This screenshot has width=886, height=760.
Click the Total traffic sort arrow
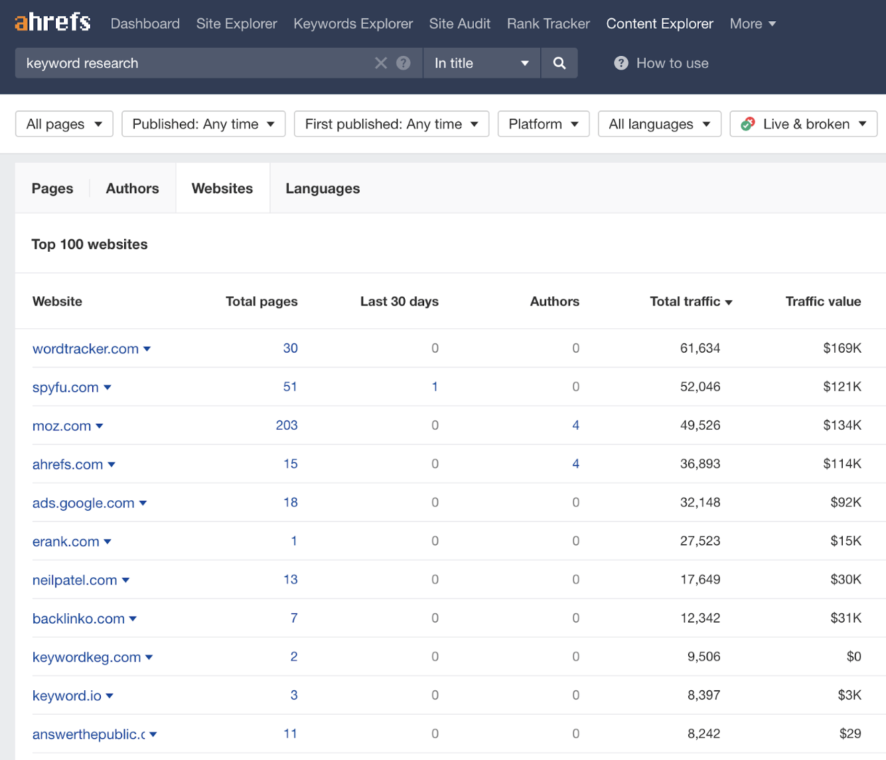pos(729,302)
